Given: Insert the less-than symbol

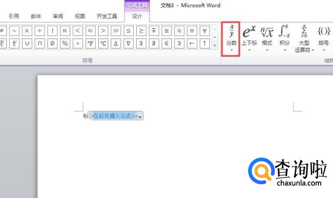Looking at the screenshot, I should [78, 31].
